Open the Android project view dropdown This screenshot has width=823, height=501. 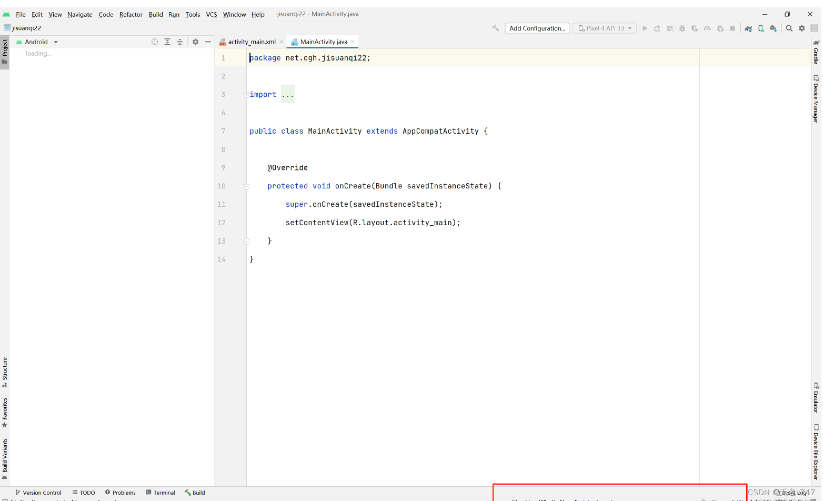37,42
